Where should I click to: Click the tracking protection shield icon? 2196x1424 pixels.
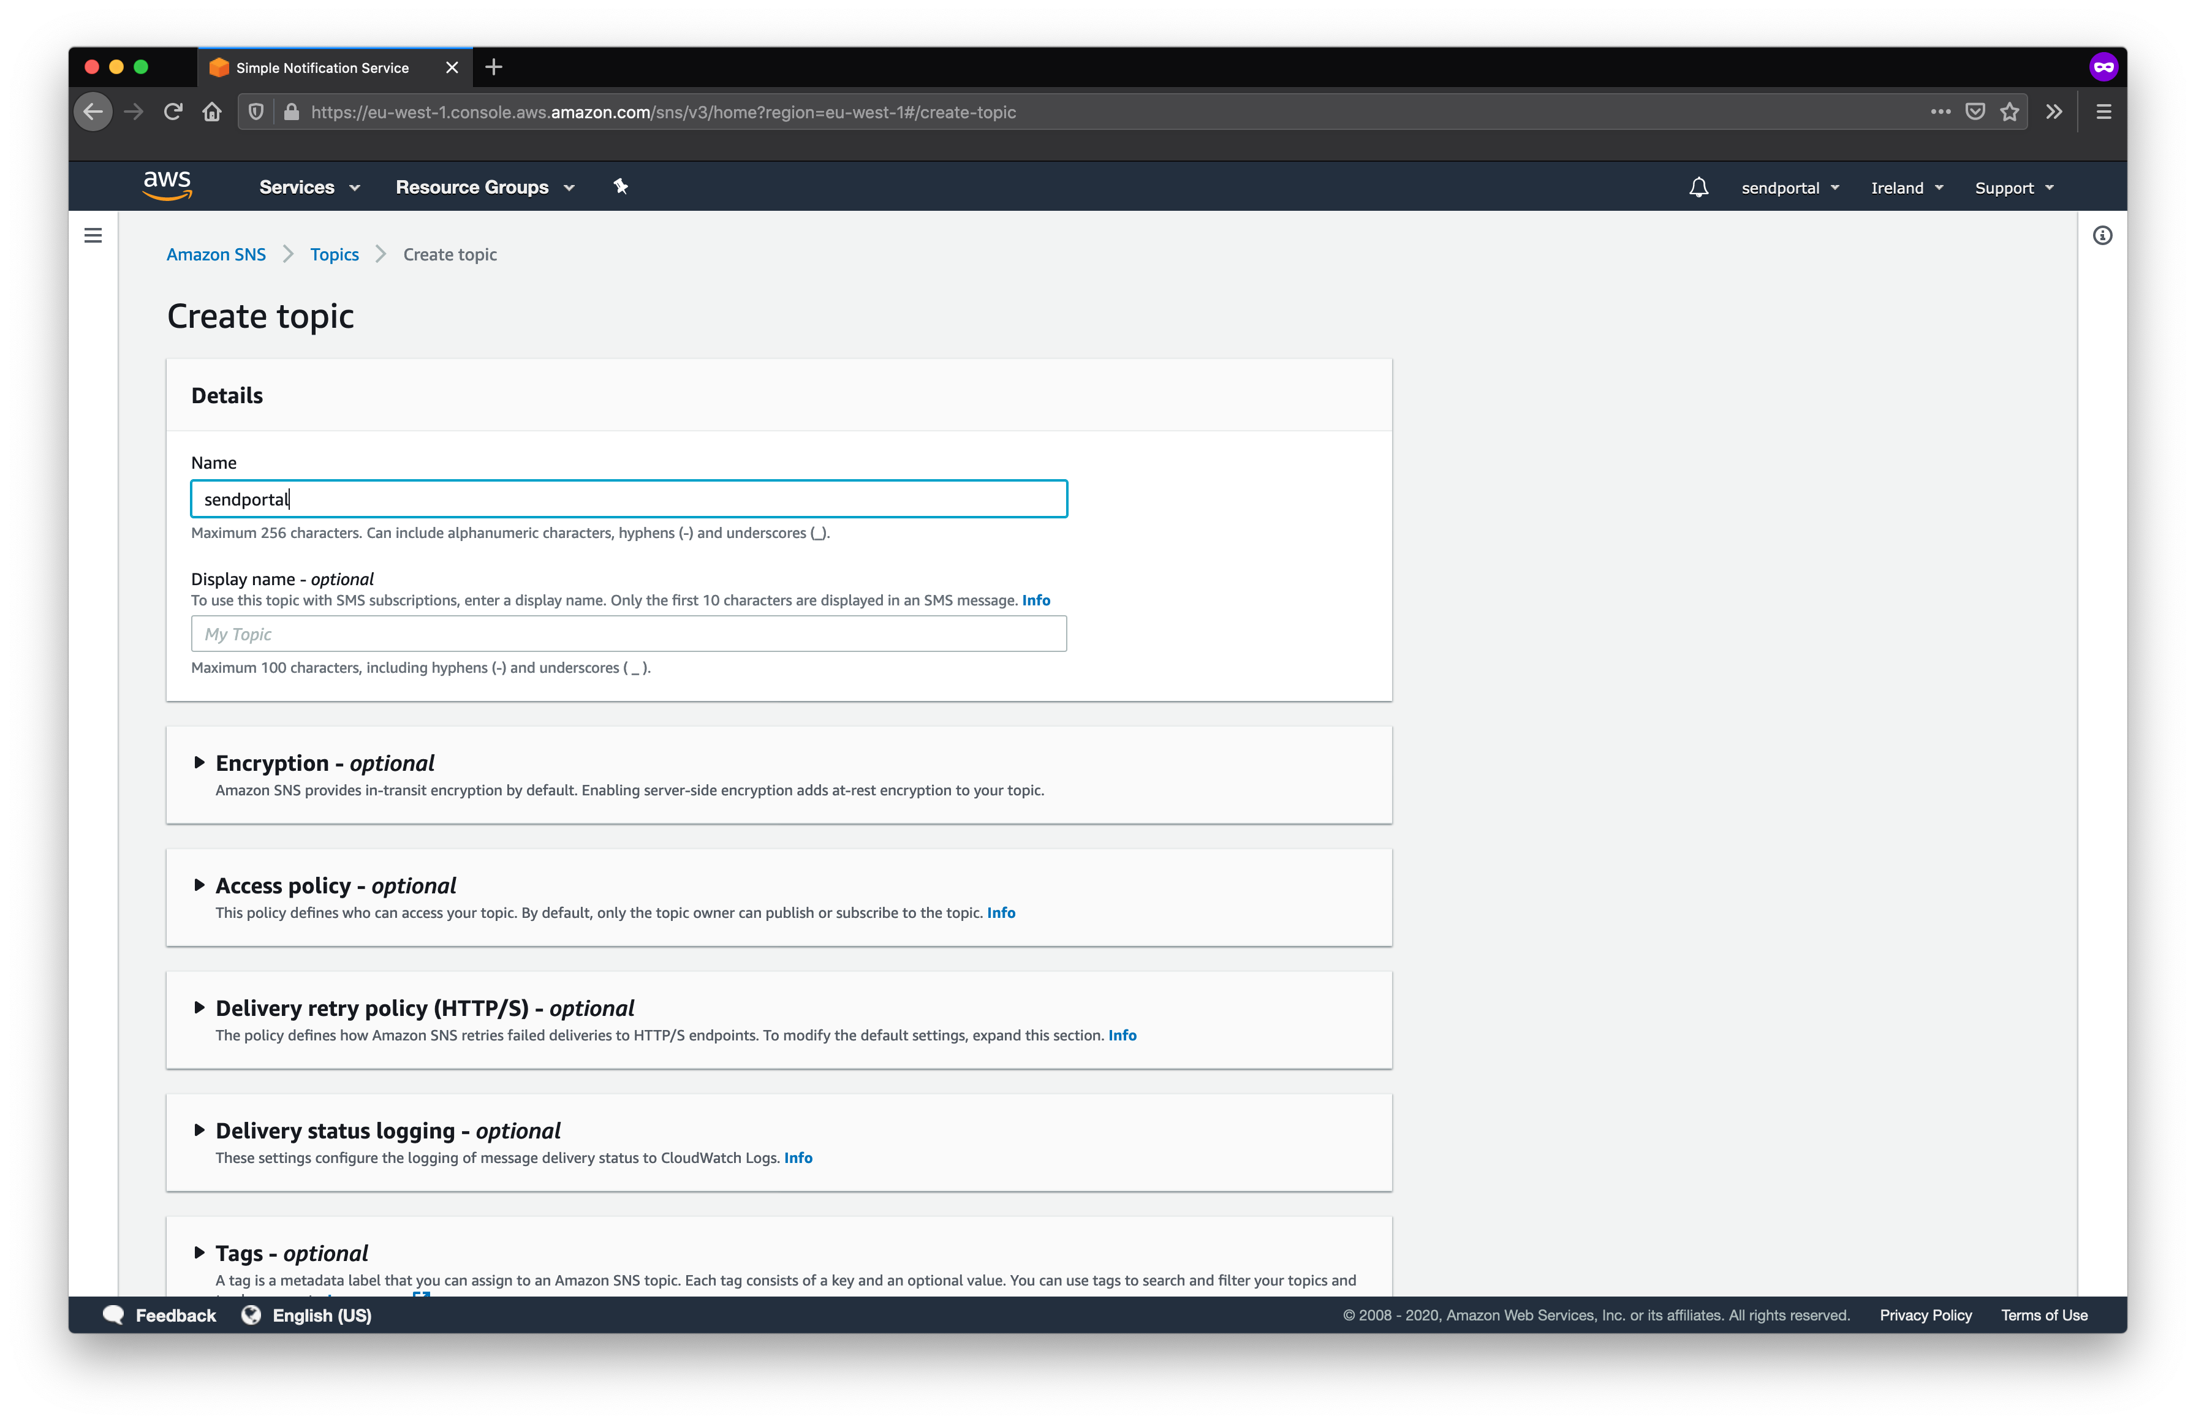point(256,112)
